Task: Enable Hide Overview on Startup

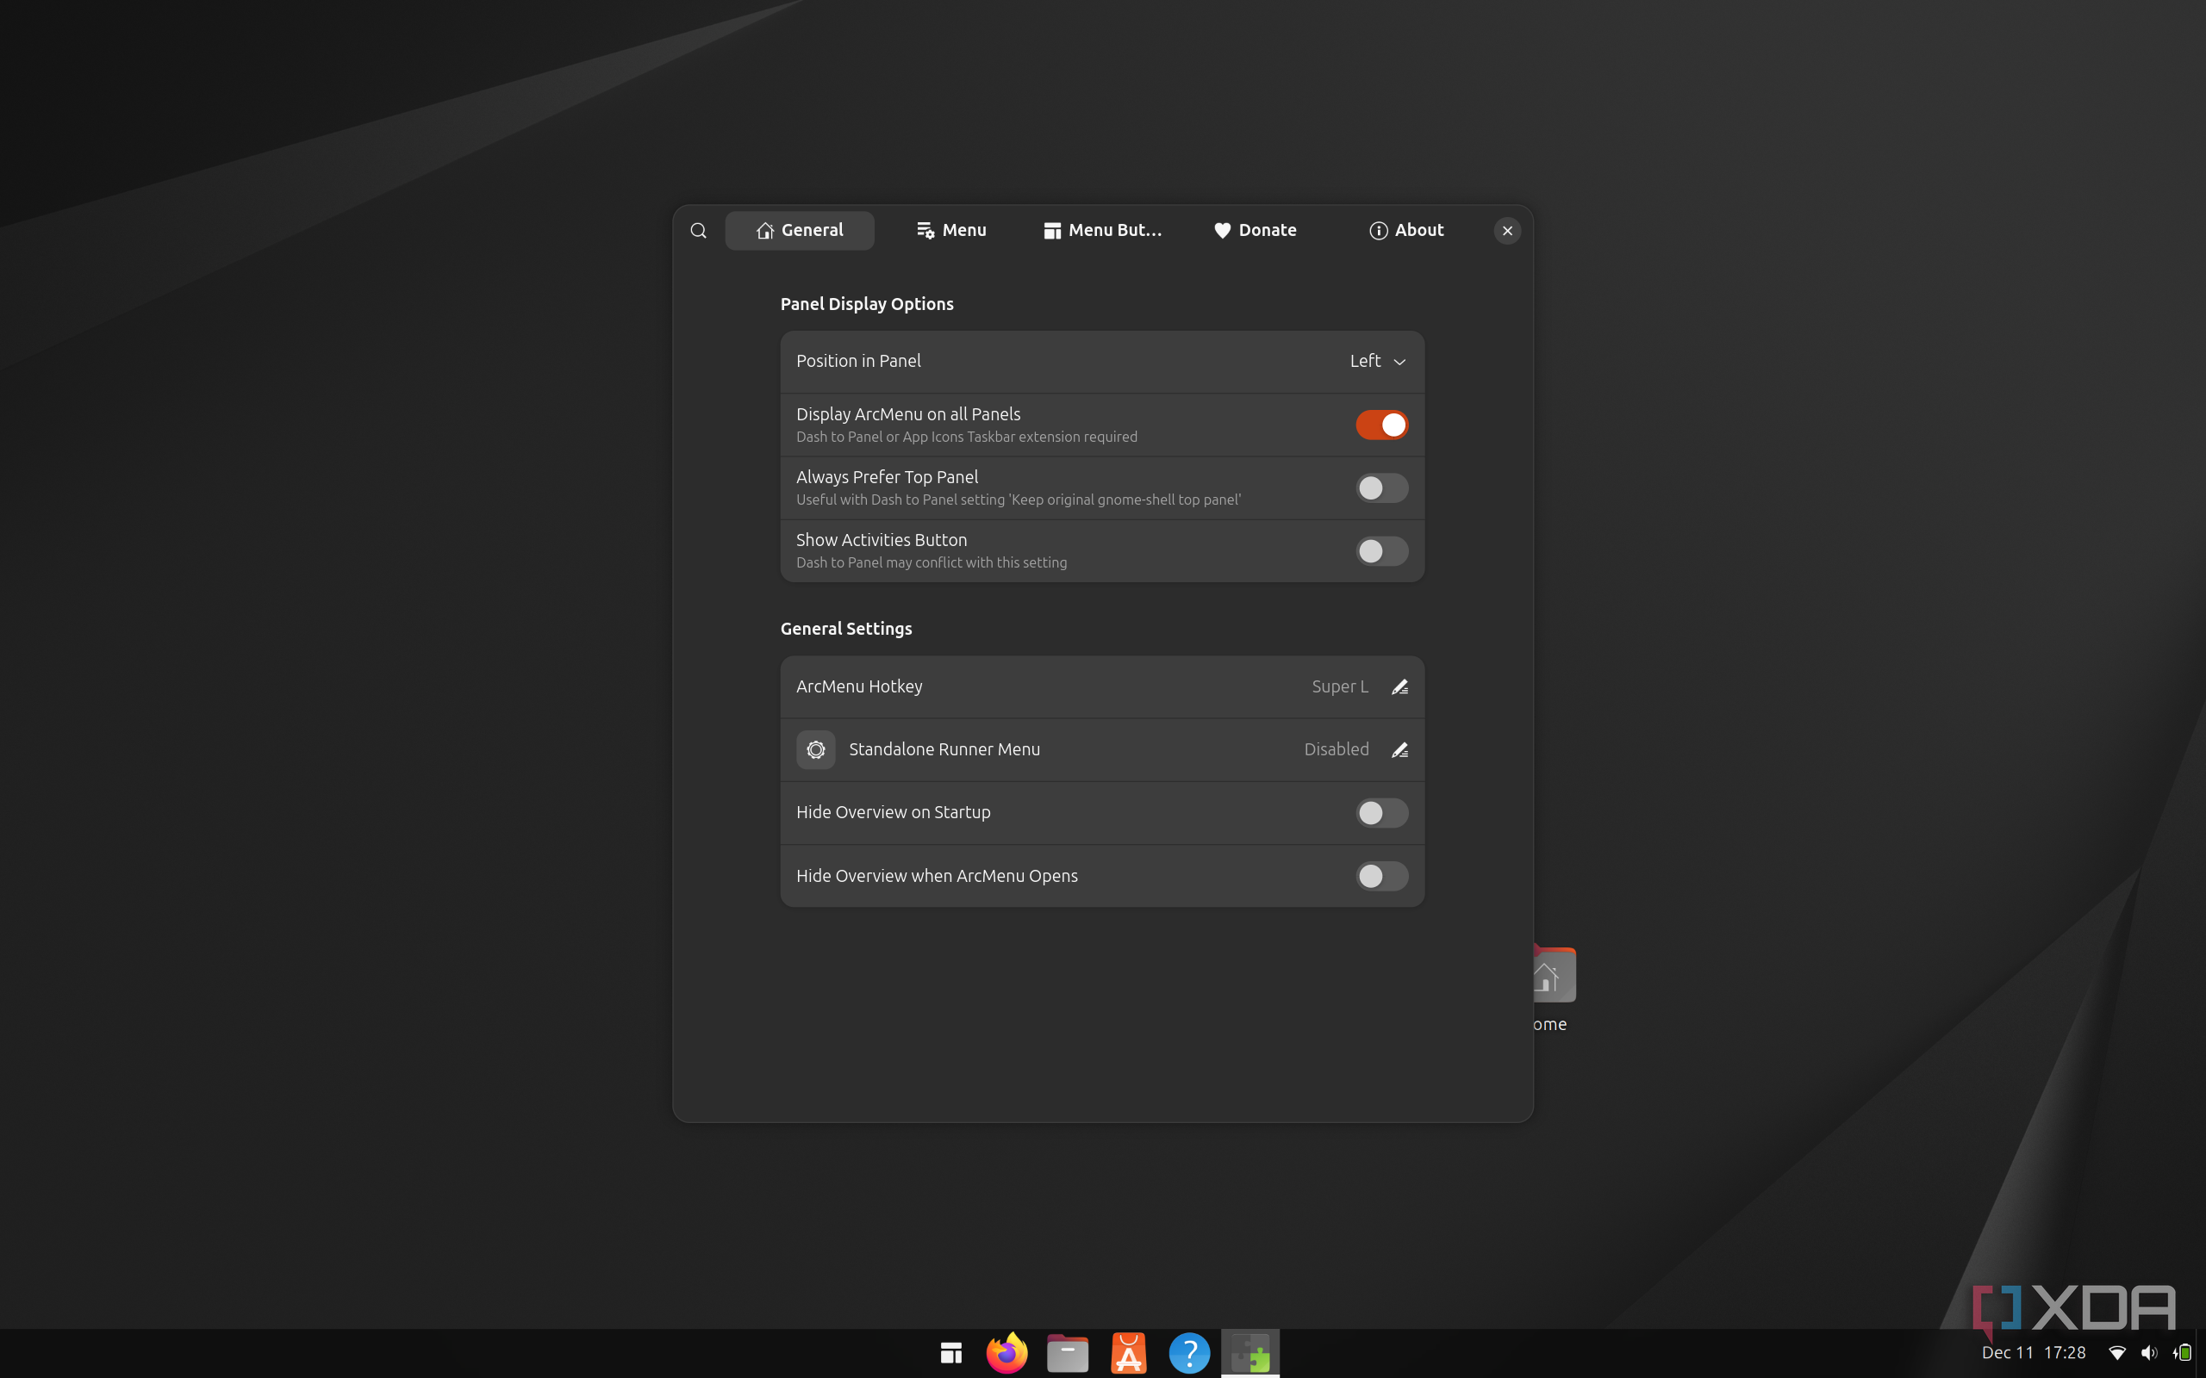Action: click(x=1381, y=812)
